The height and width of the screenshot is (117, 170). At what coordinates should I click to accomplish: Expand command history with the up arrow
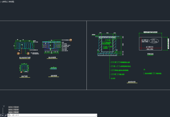click(96, 115)
